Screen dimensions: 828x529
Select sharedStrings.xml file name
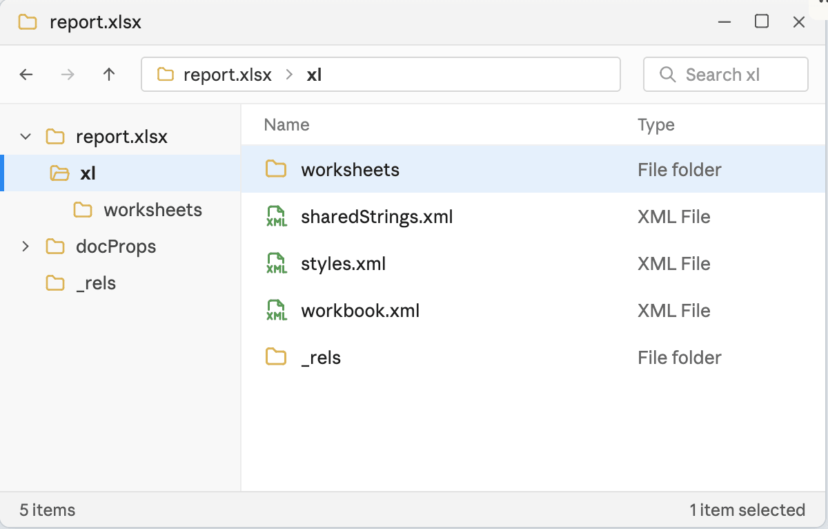(x=377, y=217)
